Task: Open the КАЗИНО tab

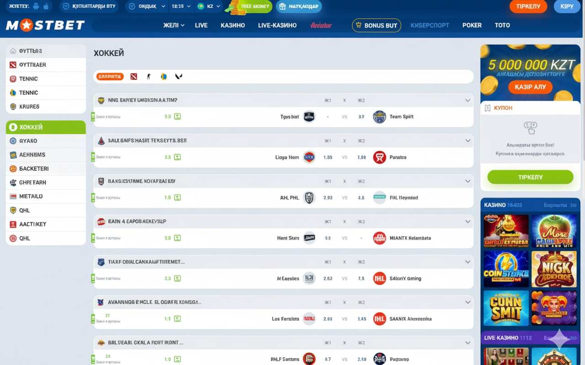Action: click(x=233, y=26)
